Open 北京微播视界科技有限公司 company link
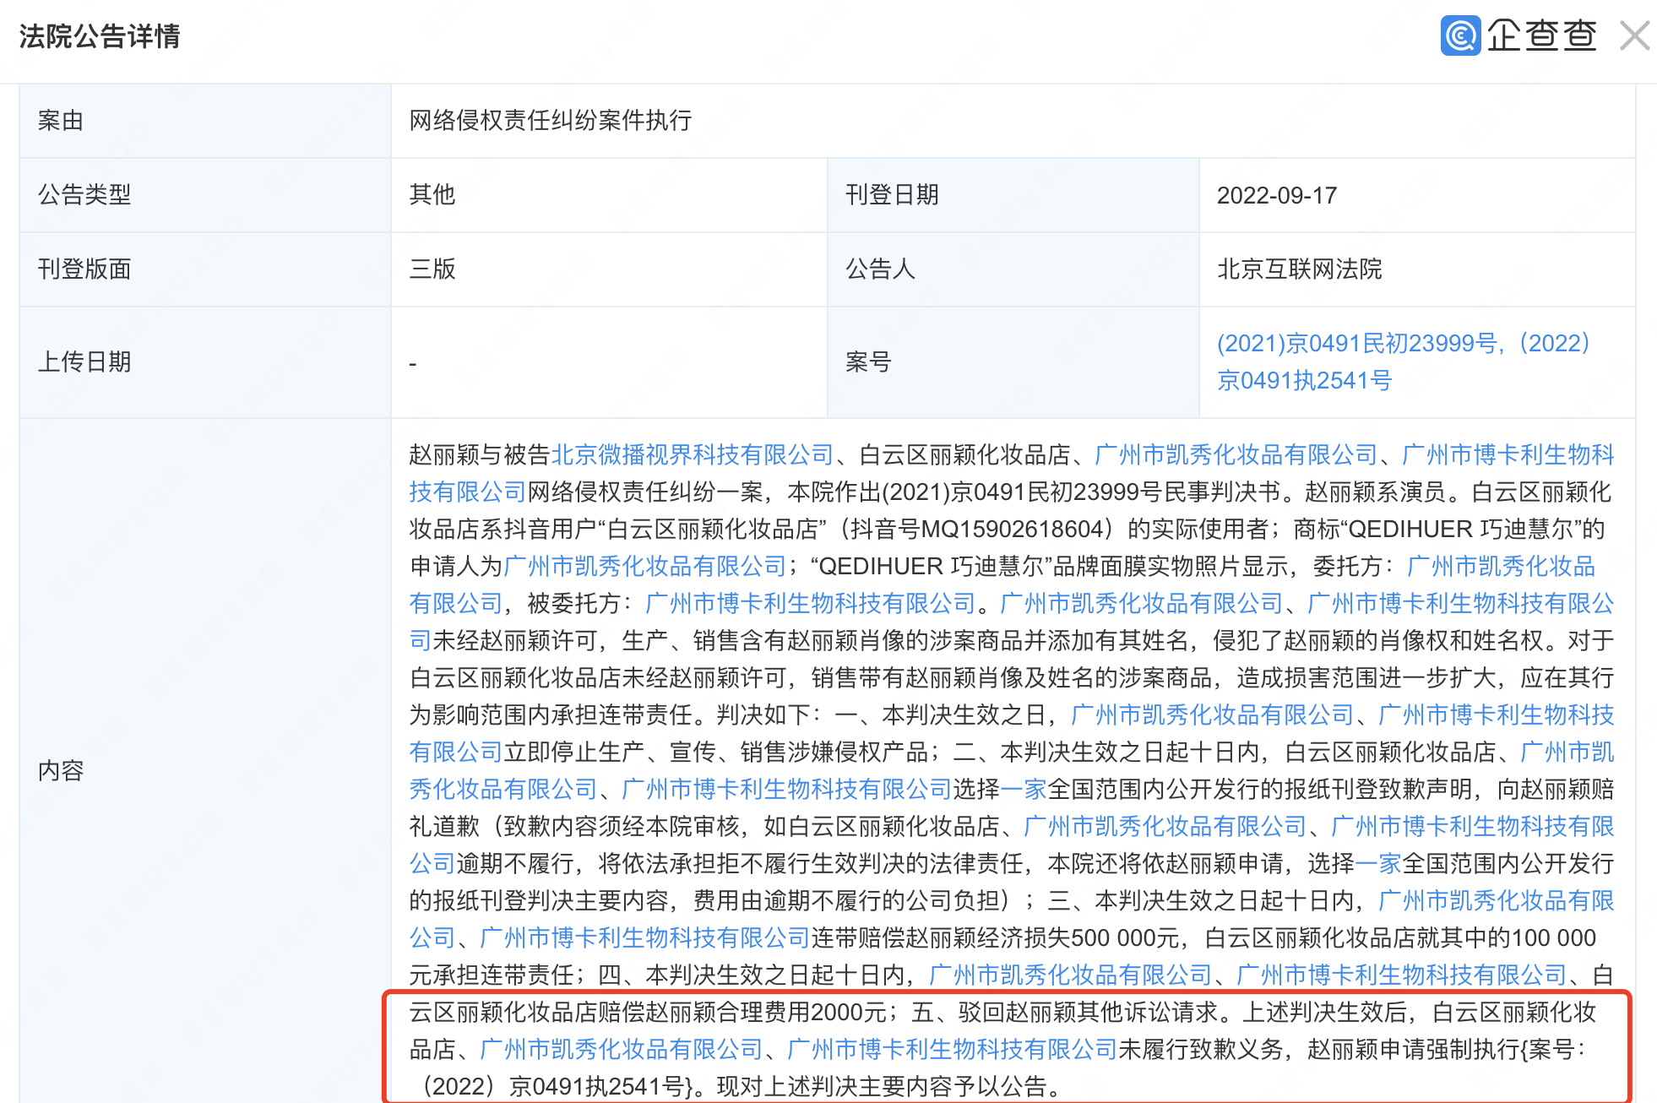The width and height of the screenshot is (1657, 1103). [x=693, y=455]
